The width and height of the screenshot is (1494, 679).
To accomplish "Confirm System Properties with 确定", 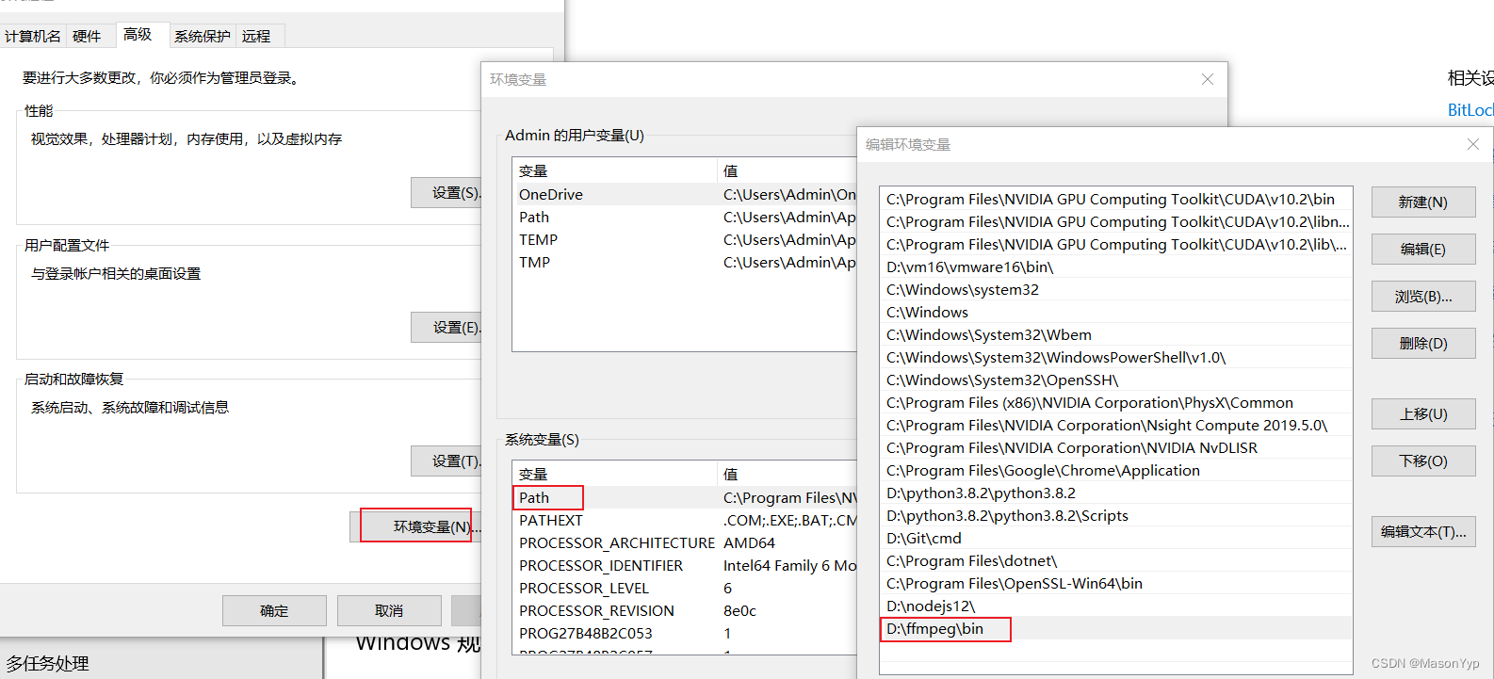I will (x=274, y=610).
